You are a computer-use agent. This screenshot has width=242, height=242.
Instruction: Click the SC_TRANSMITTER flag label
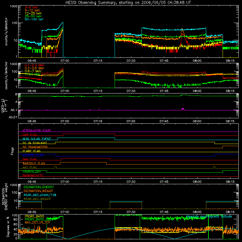pos(35,147)
